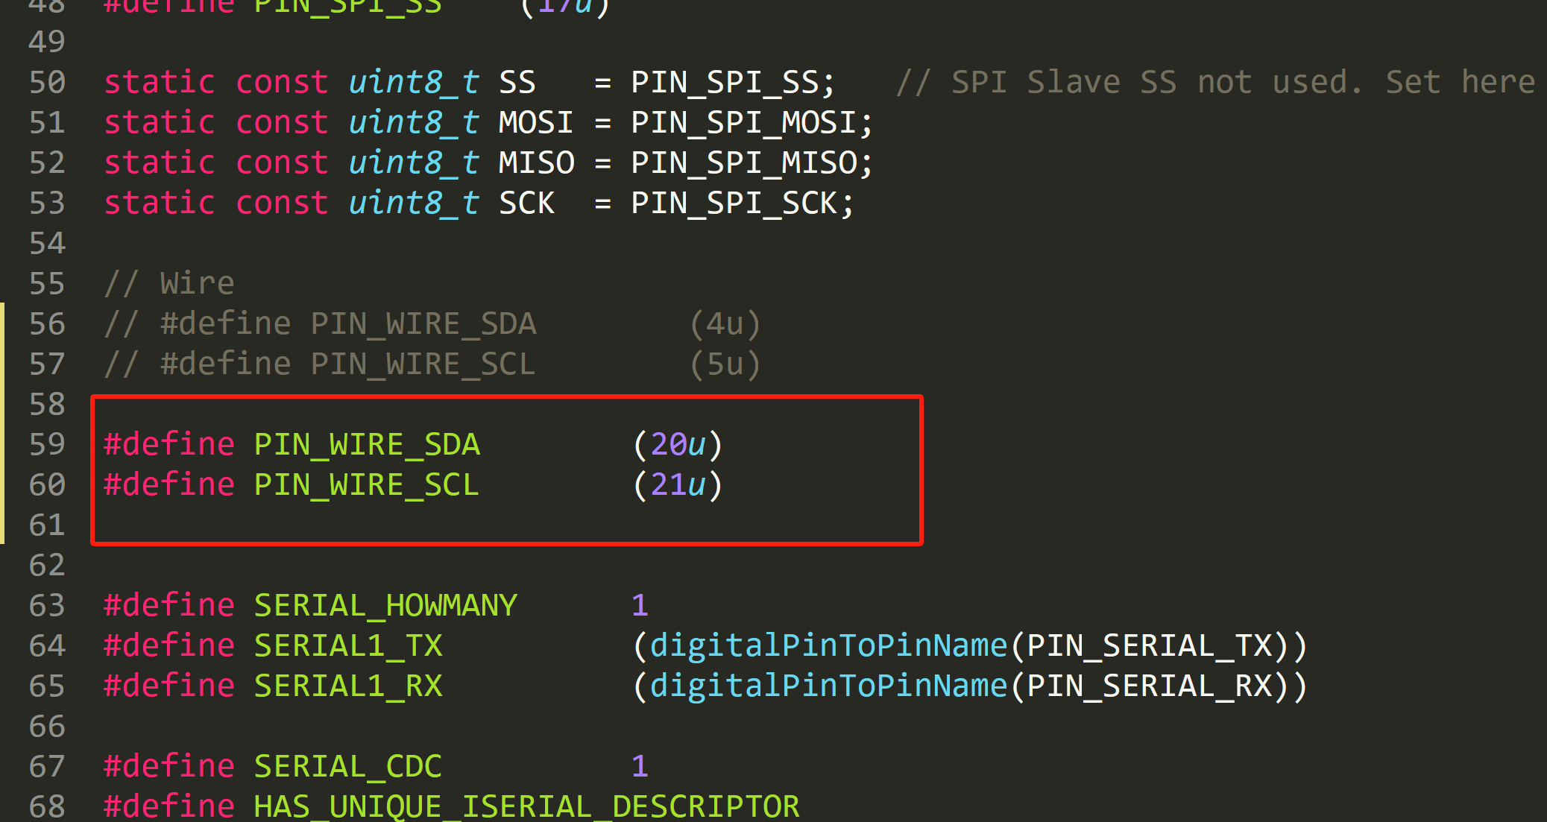Viewport: 1547px width, 822px height.
Task: Click SERIAL1_RX define name
Action: pos(347,686)
